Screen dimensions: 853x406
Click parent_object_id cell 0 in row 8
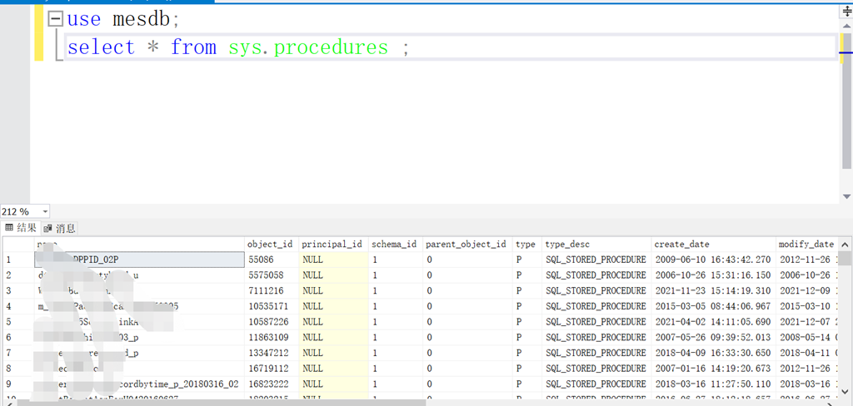pyautogui.click(x=467, y=368)
